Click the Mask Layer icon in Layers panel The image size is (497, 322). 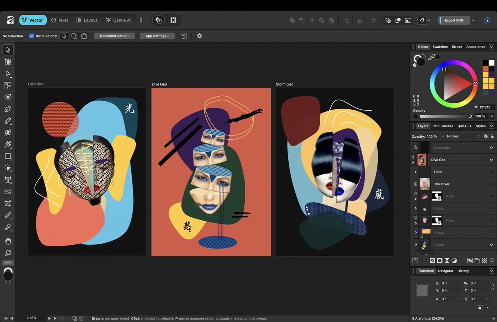click(440, 261)
